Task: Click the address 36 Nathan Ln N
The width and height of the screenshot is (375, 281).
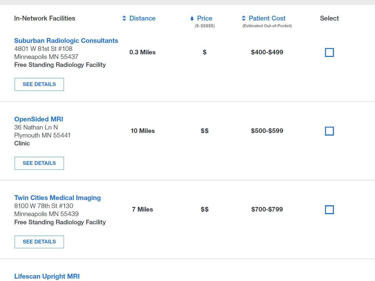Action: point(36,127)
